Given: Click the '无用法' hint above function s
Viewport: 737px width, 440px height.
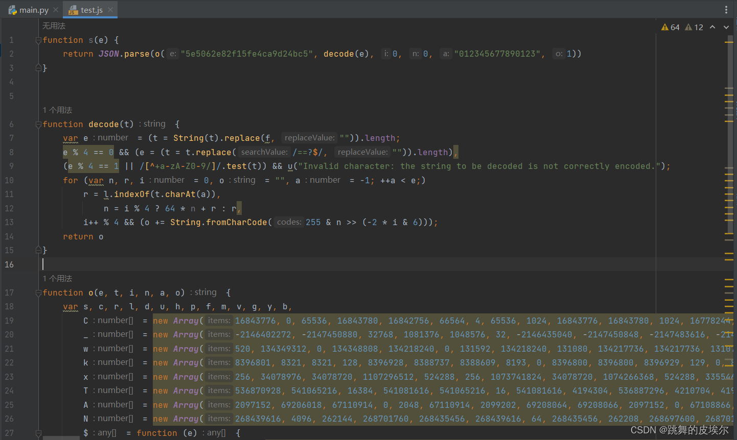Looking at the screenshot, I should coord(54,26).
